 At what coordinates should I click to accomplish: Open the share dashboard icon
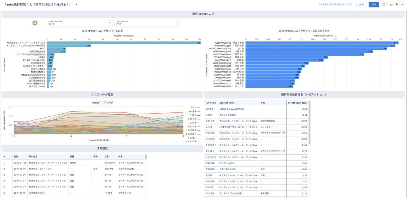391,4
